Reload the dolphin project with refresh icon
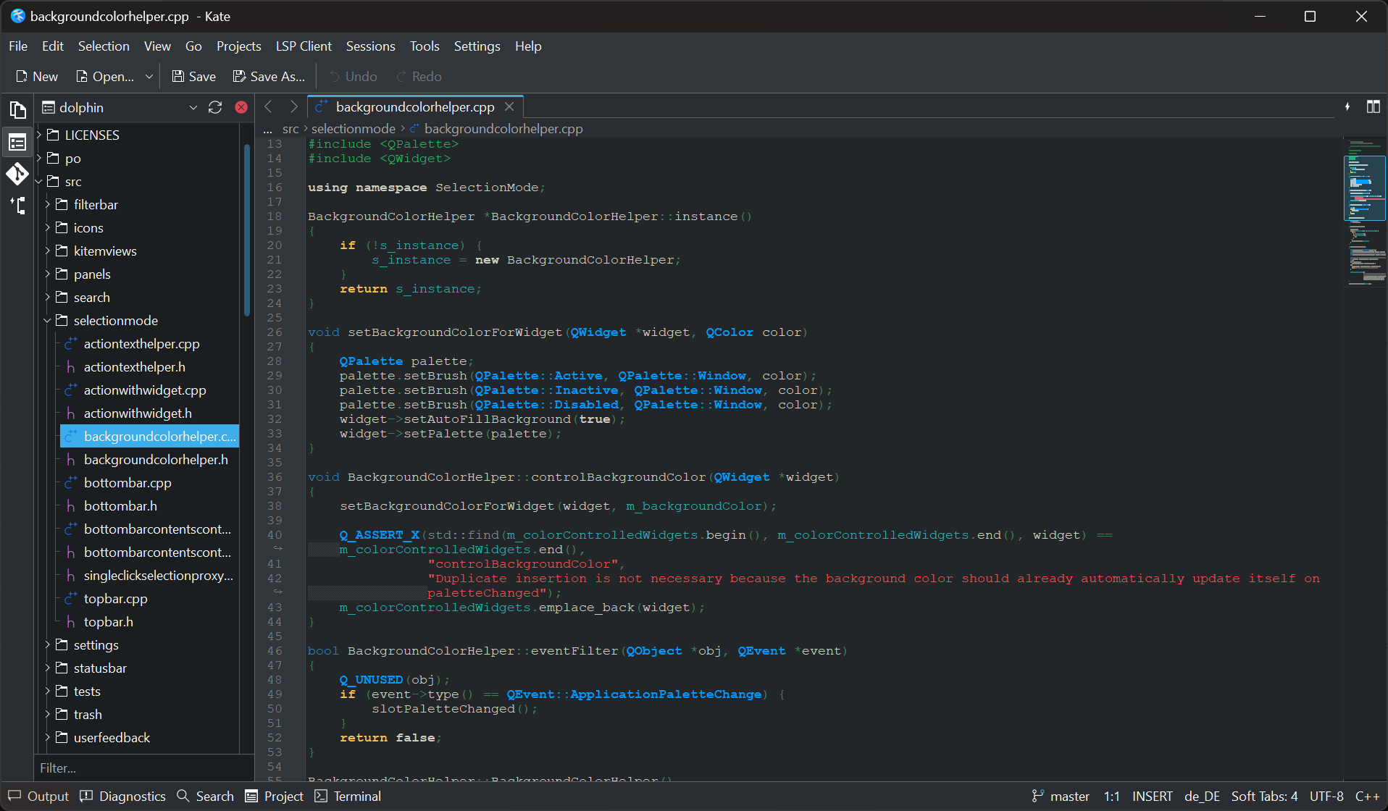Image resolution: width=1388 pixels, height=811 pixels. tap(215, 107)
